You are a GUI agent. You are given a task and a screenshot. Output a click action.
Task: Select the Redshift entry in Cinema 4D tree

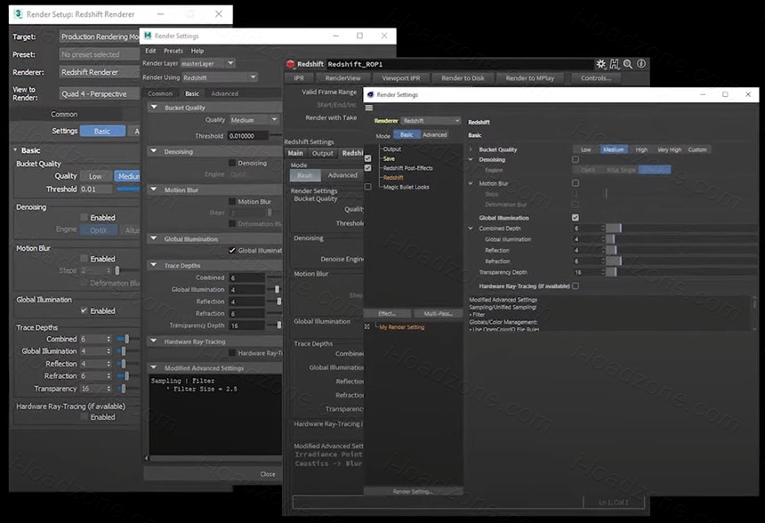393,178
